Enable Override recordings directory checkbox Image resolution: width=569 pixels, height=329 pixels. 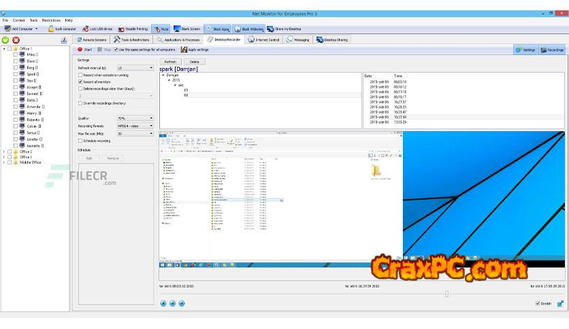(80, 103)
